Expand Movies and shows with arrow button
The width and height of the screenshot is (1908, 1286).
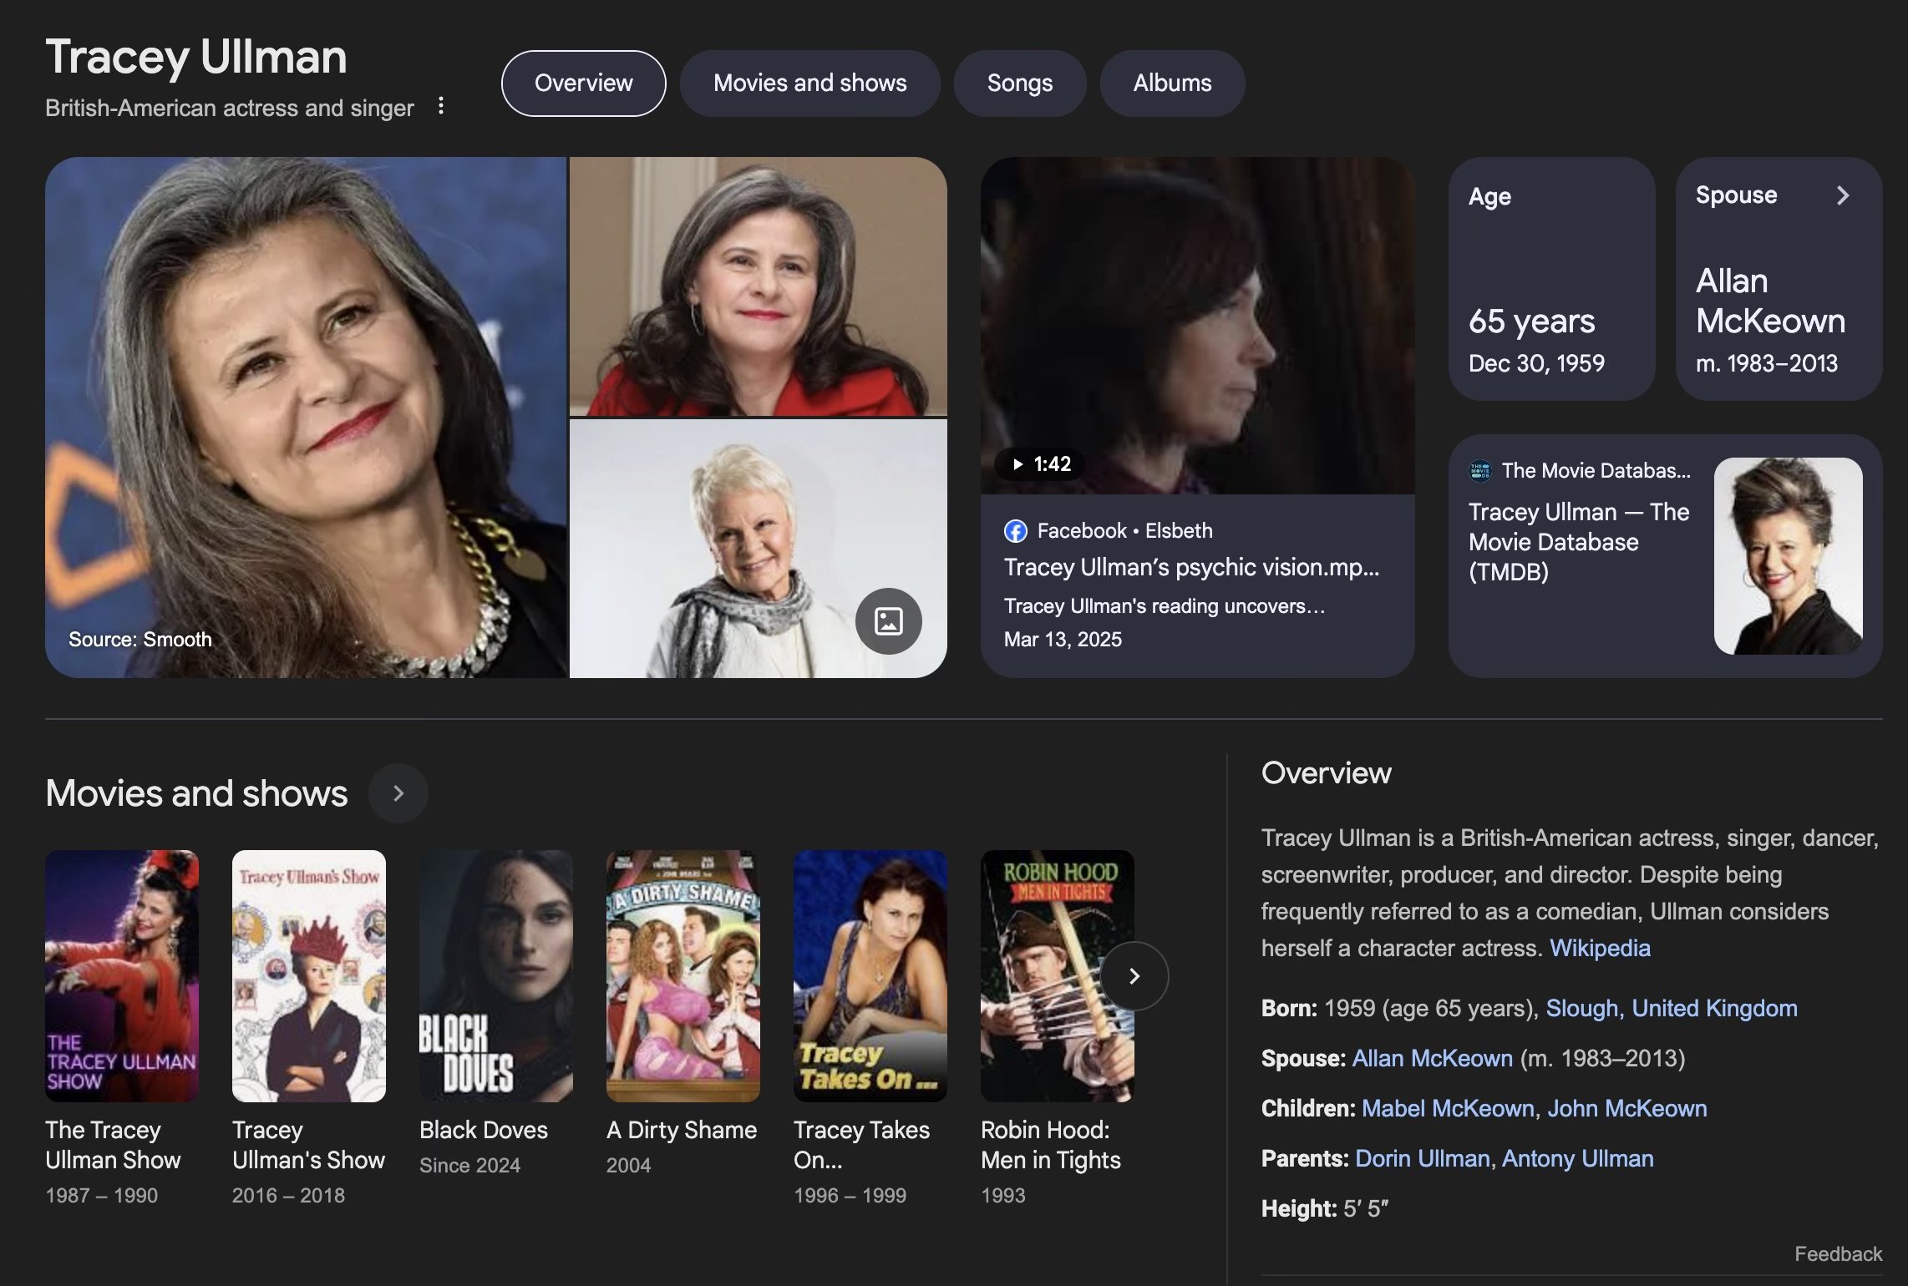tap(398, 793)
